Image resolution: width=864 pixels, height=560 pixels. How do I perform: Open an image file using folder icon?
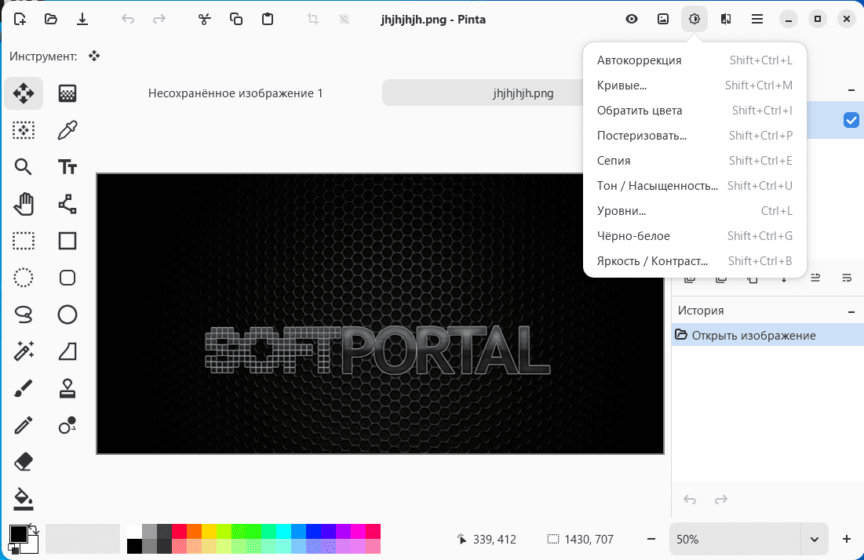[51, 20]
